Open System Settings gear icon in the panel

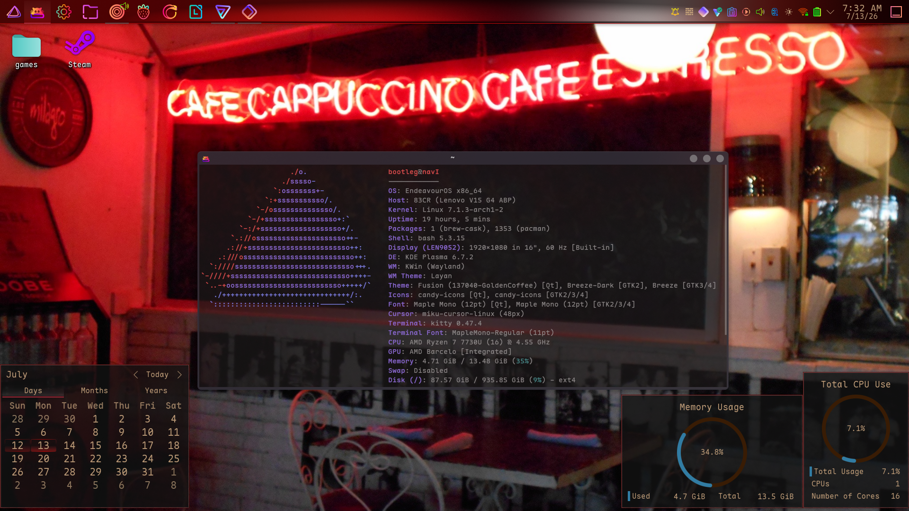64,12
